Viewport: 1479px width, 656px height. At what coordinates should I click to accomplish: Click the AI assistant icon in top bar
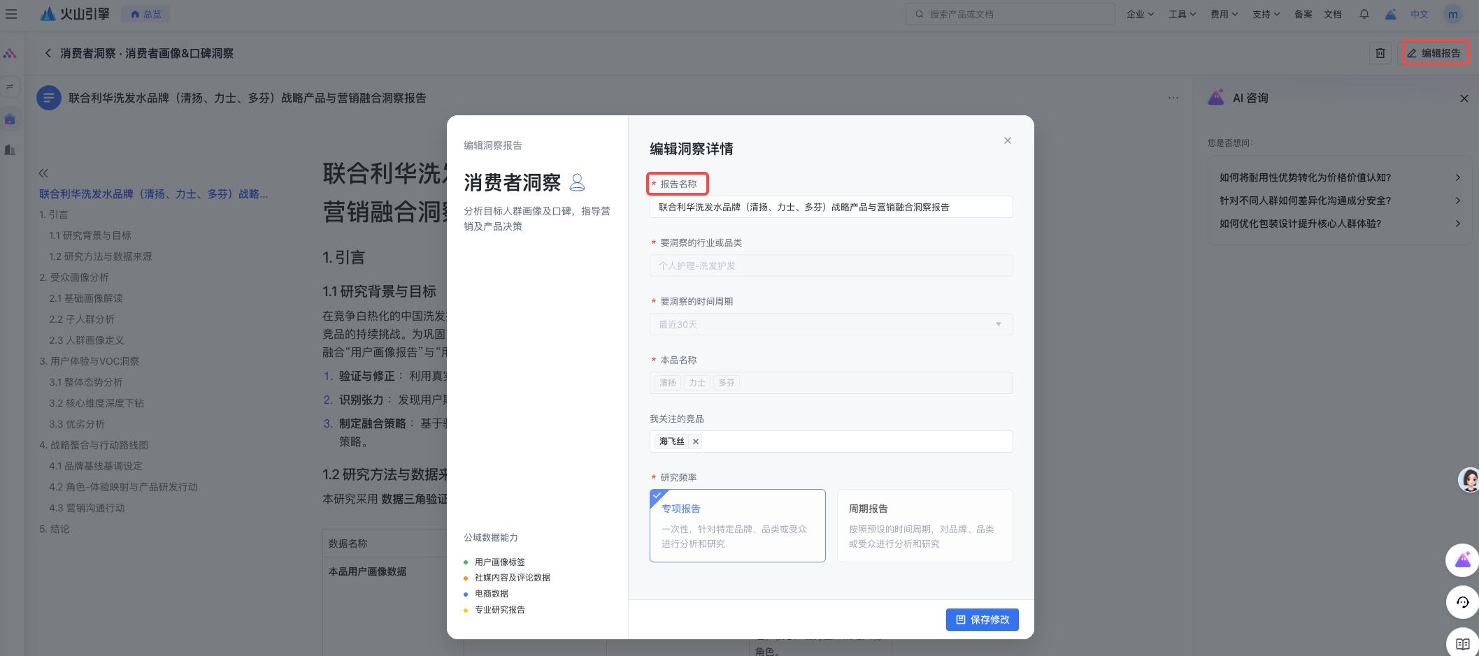pyautogui.click(x=1391, y=14)
